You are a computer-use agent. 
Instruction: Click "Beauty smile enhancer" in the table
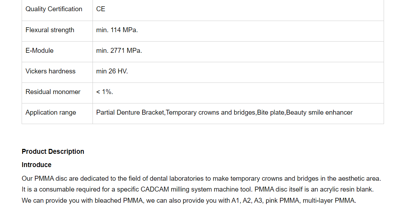pos(319,113)
